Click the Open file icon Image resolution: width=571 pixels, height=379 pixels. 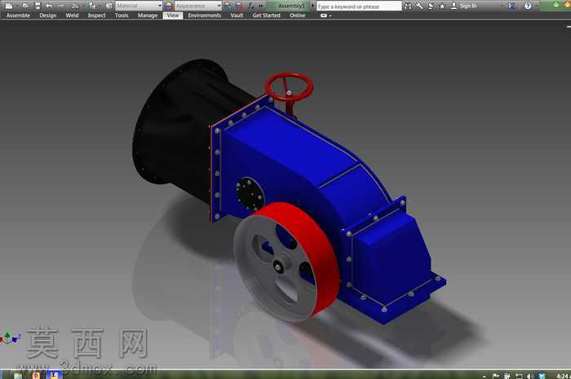25,6
